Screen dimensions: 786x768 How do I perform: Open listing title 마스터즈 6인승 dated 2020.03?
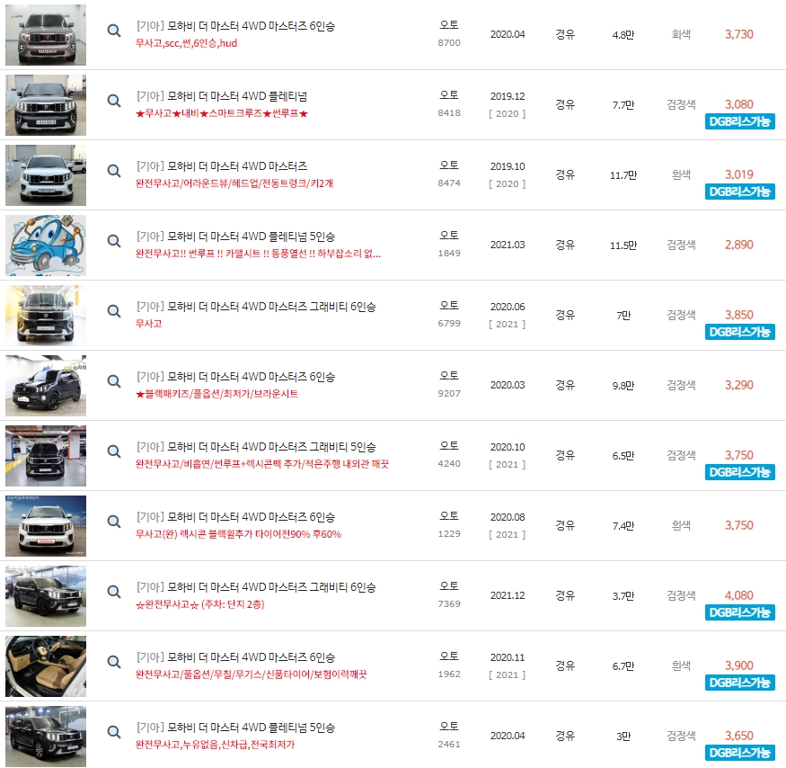[235, 377]
